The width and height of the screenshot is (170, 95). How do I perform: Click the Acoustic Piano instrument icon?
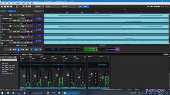pos(2,32)
